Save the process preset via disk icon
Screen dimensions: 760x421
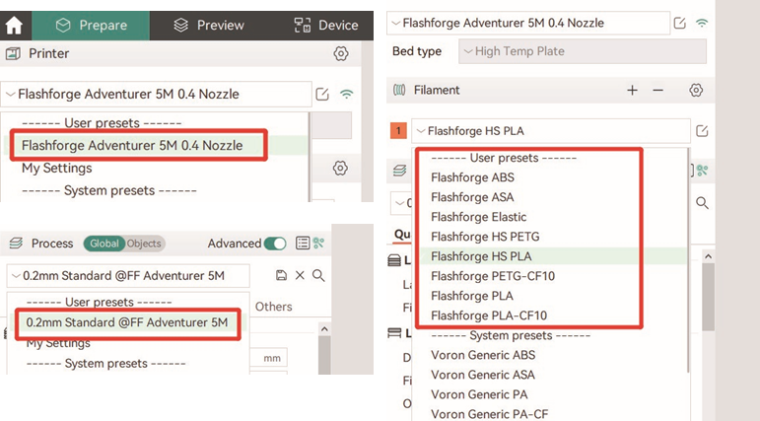click(x=281, y=275)
